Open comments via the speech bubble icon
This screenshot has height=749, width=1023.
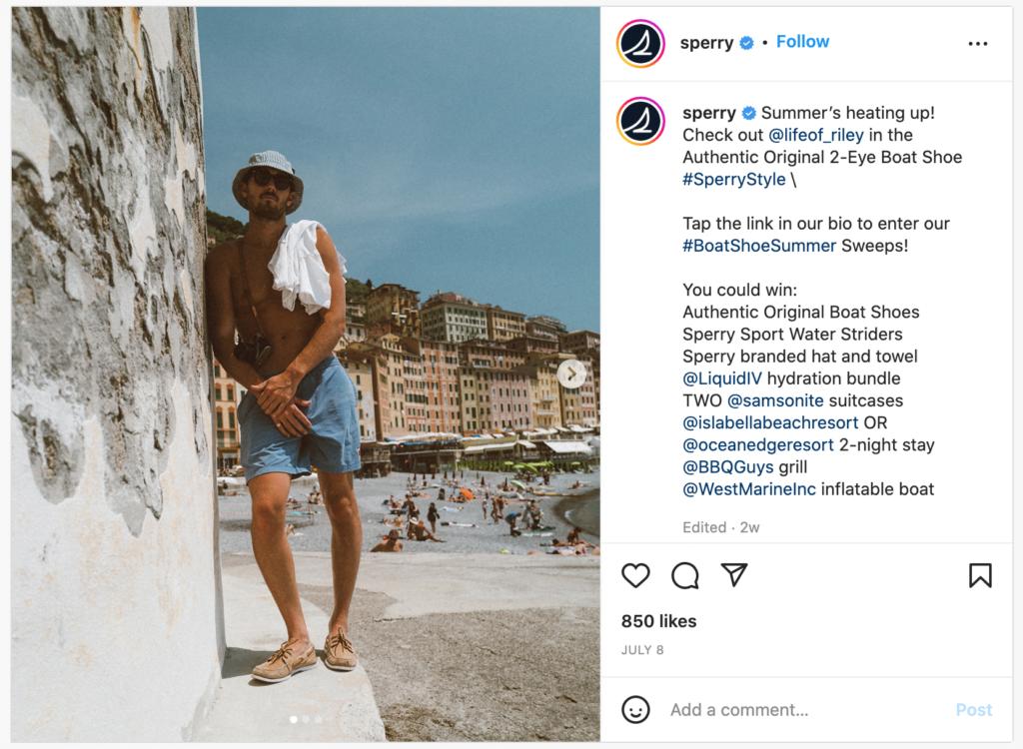685,575
